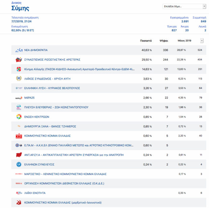Click the Κίνημα Αλλαγής rose logo
The height and width of the screenshot is (208, 209).
coord(19,69)
